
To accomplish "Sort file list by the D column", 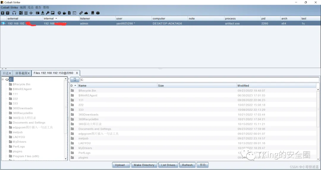I will click(73, 86).
